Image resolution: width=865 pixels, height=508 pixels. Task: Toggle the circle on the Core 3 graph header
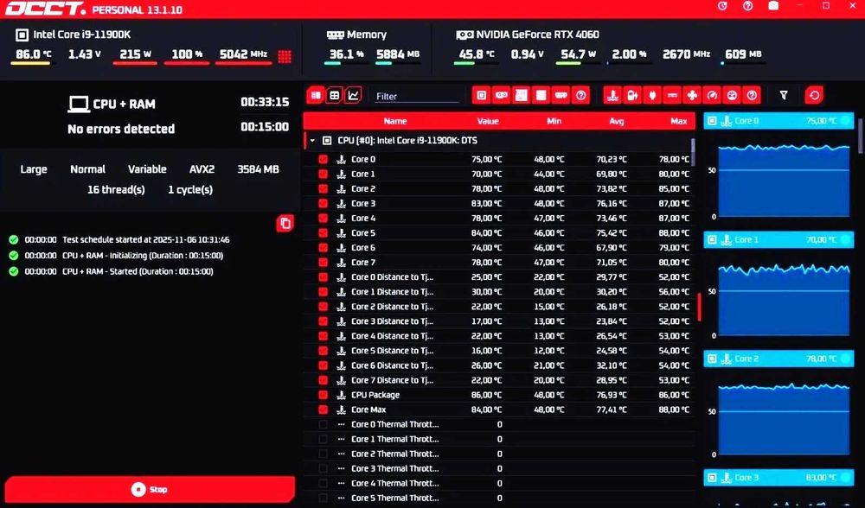(x=846, y=478)
